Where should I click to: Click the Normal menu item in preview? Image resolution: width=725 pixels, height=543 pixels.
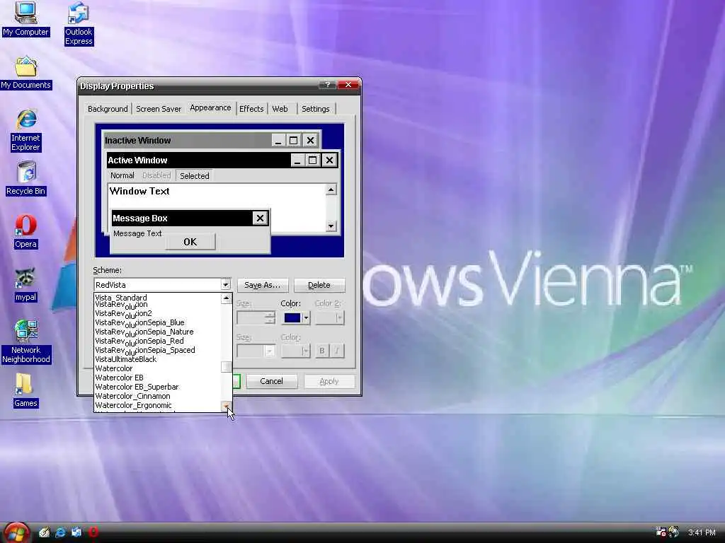click(x=122, y=175)
